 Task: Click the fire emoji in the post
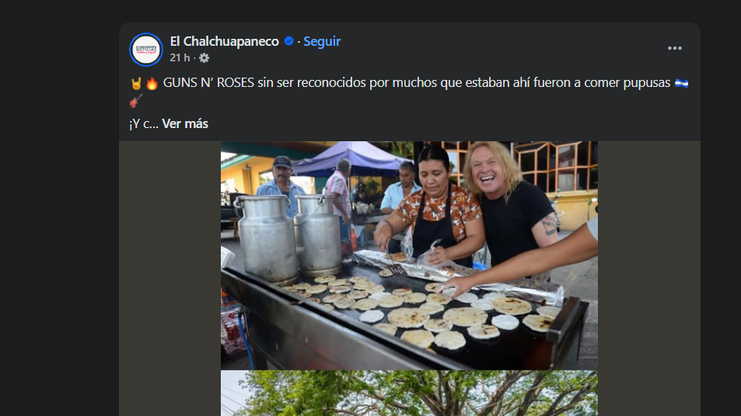coord(152,84)
